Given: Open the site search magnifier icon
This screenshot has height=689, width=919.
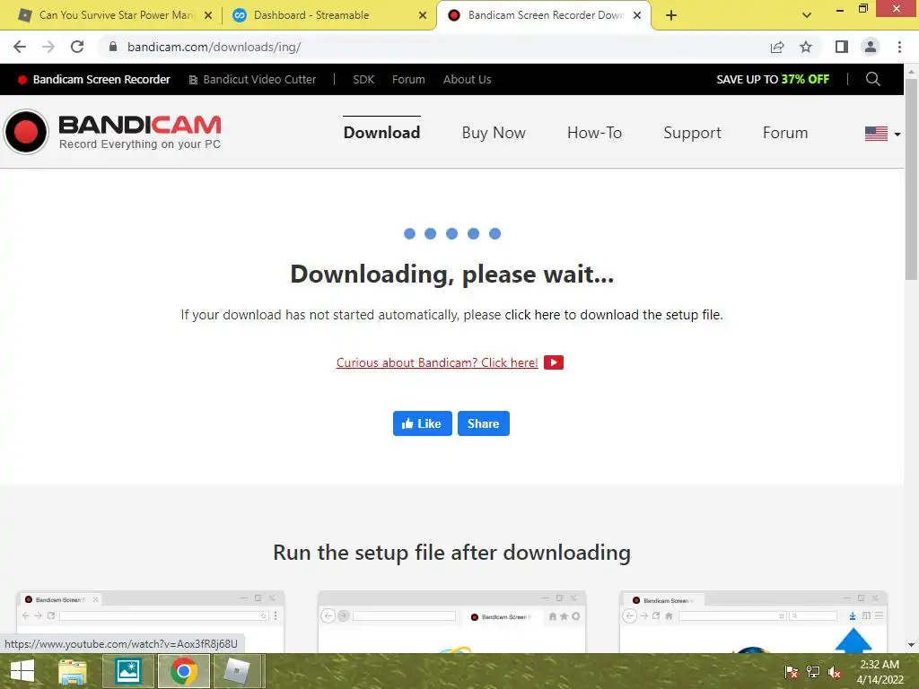Looking at the screenshot, I should pos(872,79).
